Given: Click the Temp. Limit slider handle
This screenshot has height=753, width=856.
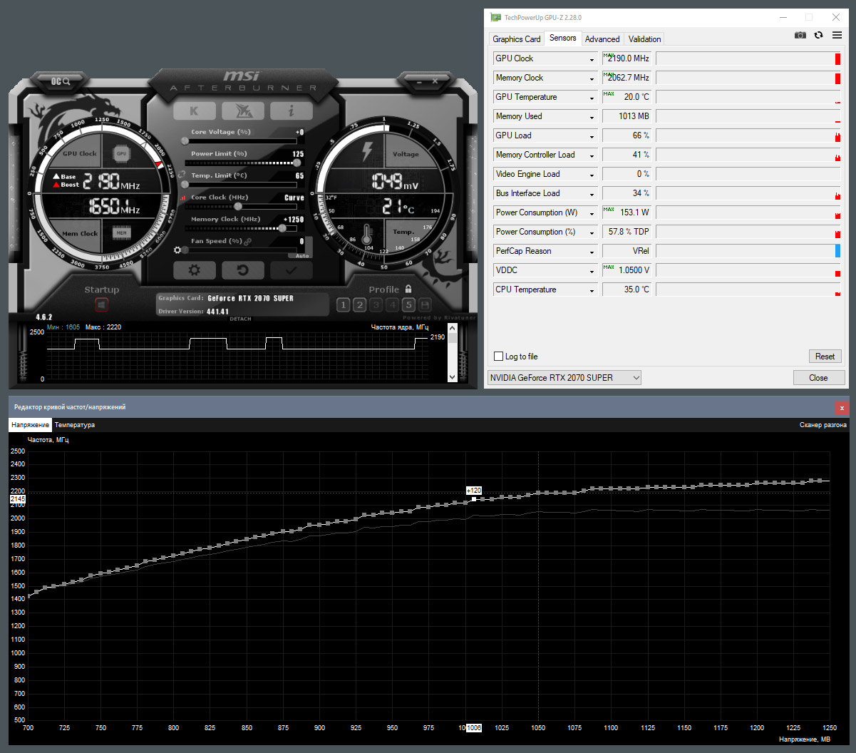Looking at the screenshot, I should click(185, 185).
